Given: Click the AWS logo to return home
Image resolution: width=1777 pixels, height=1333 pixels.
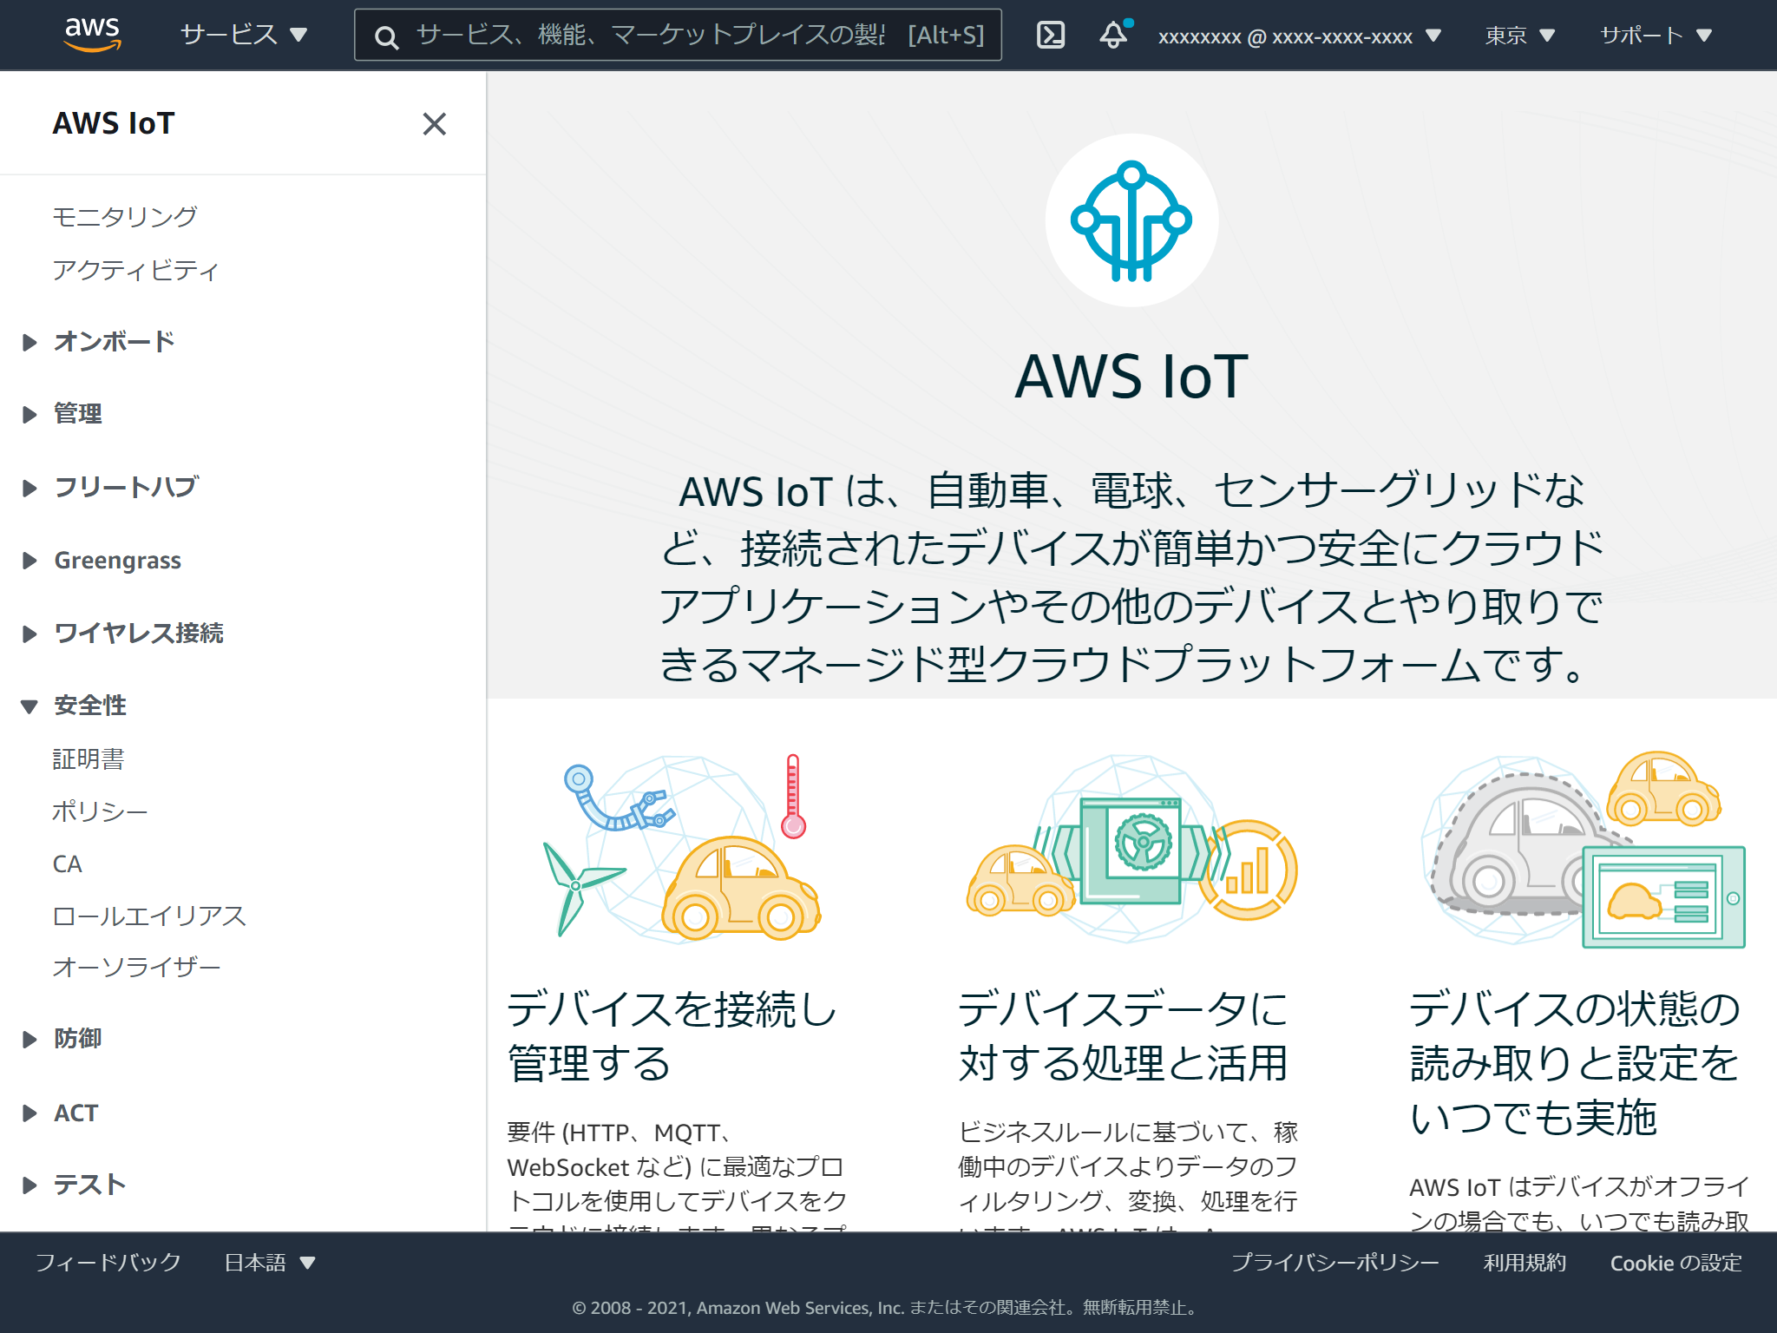Looking at the screenshot, I should pos(90,33).
